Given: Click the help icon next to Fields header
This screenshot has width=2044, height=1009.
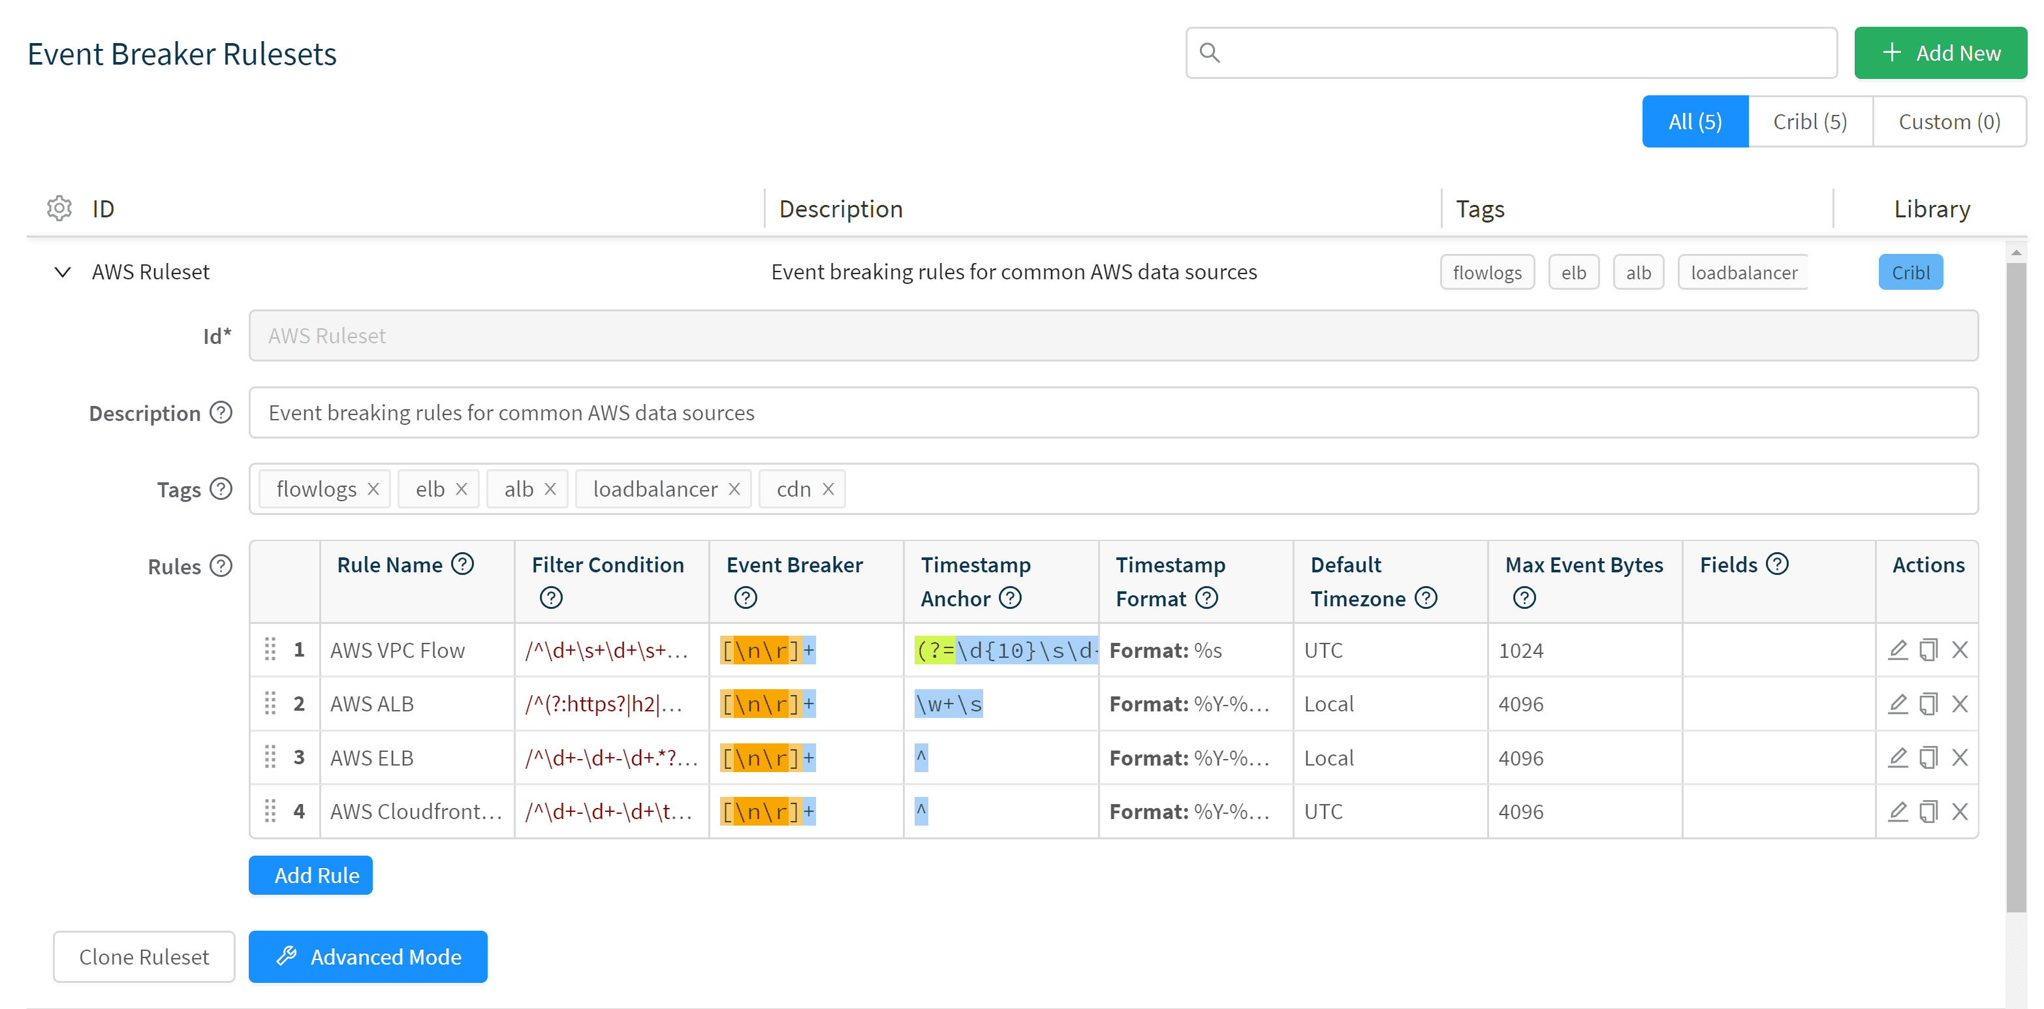Looking at the screenshot, I should [x=1778, y=564].
